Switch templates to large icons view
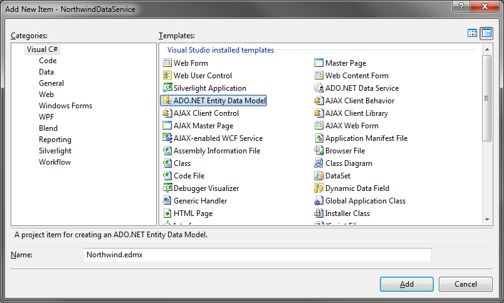Screen dimensions: 504x303 coord(472,33)
